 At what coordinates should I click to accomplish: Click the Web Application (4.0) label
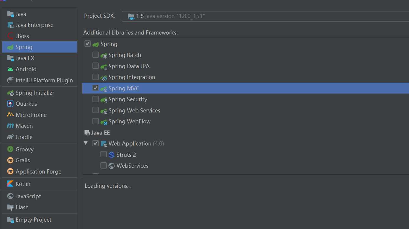click(136, 144)
